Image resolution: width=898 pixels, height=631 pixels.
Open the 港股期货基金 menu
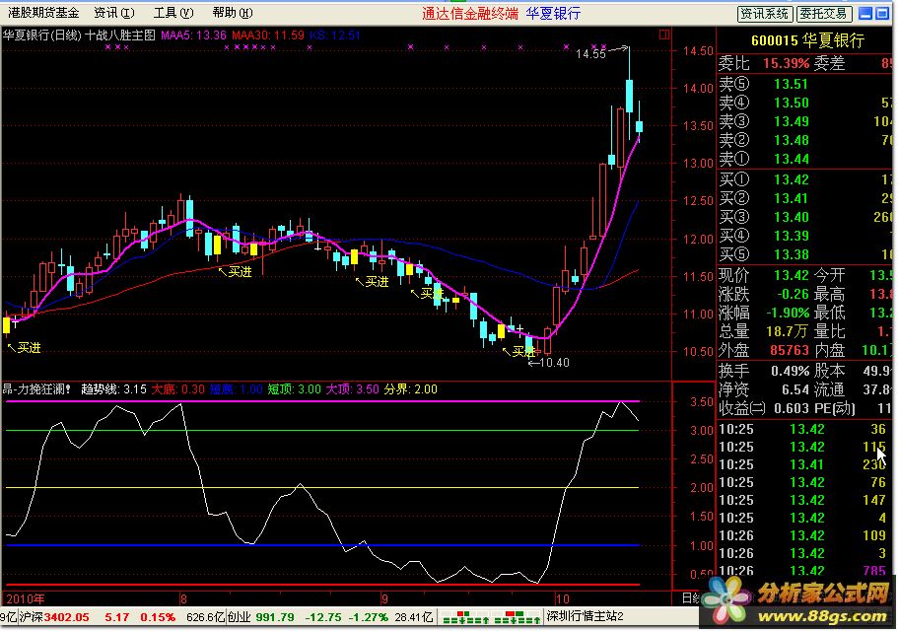point(43,12)
